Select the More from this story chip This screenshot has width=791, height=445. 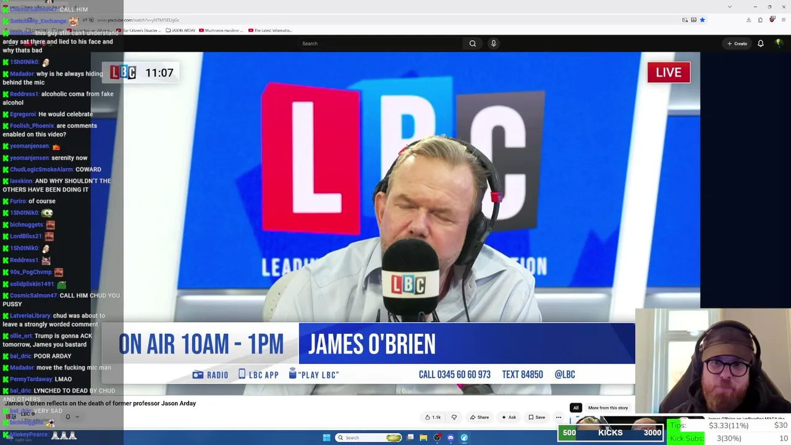(x=608, y=408)
